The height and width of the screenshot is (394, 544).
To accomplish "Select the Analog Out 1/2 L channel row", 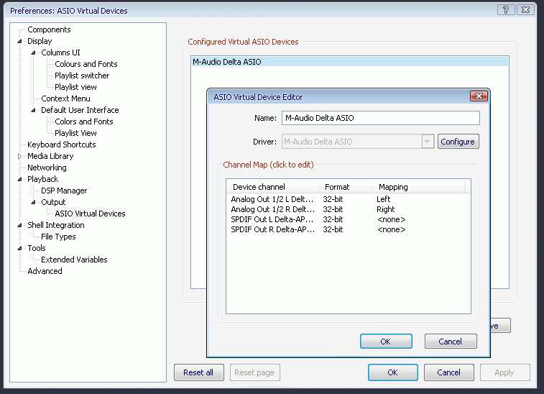I will [349, 199].
